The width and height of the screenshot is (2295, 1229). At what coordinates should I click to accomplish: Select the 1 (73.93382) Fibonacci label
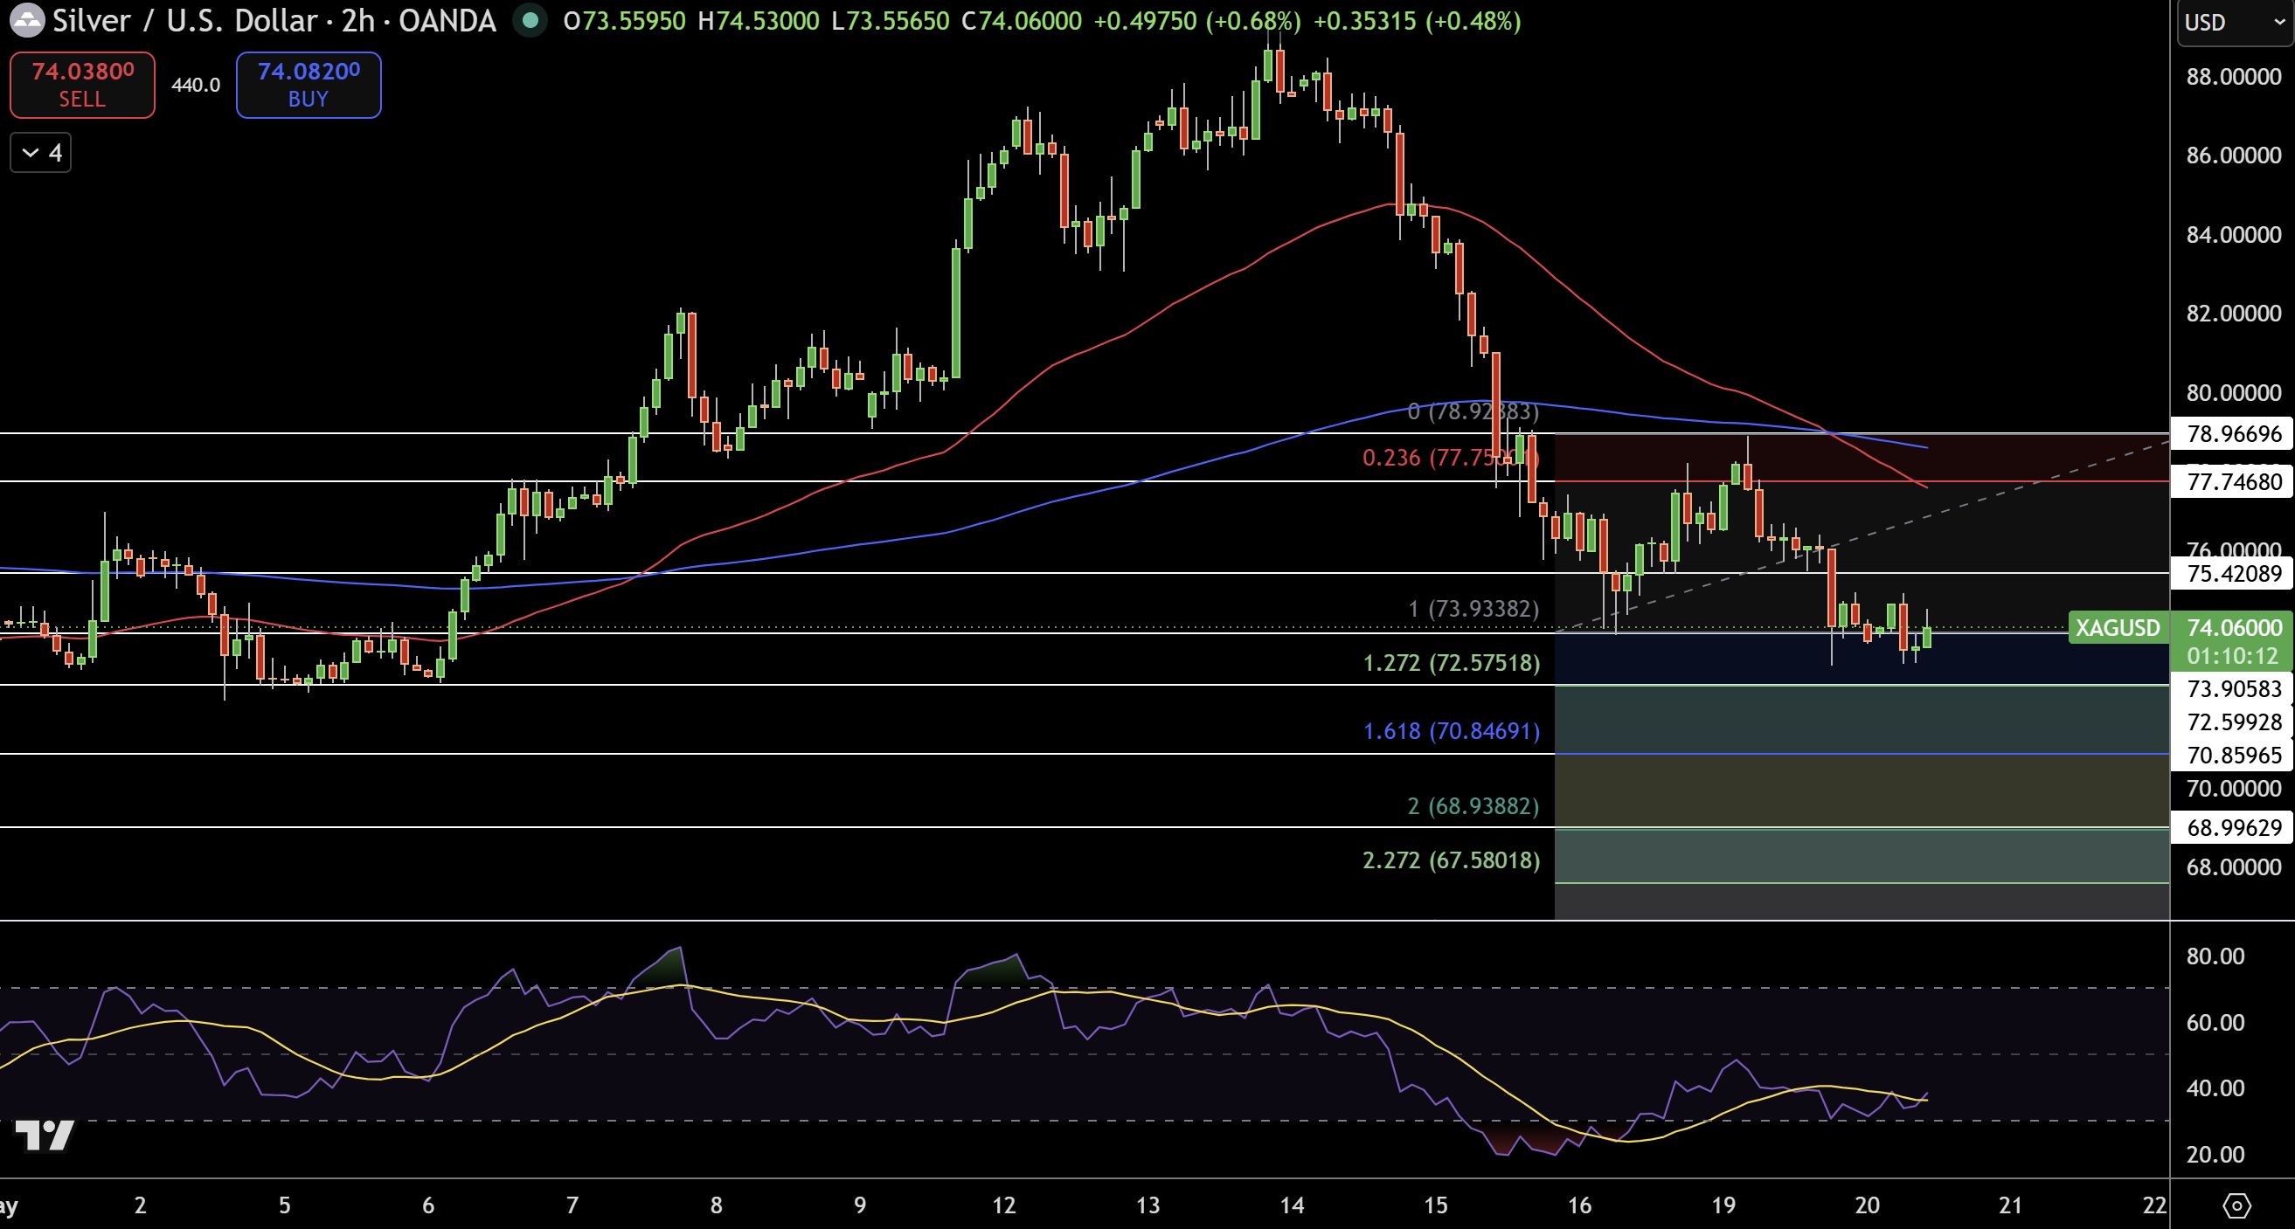(1473, 609)
